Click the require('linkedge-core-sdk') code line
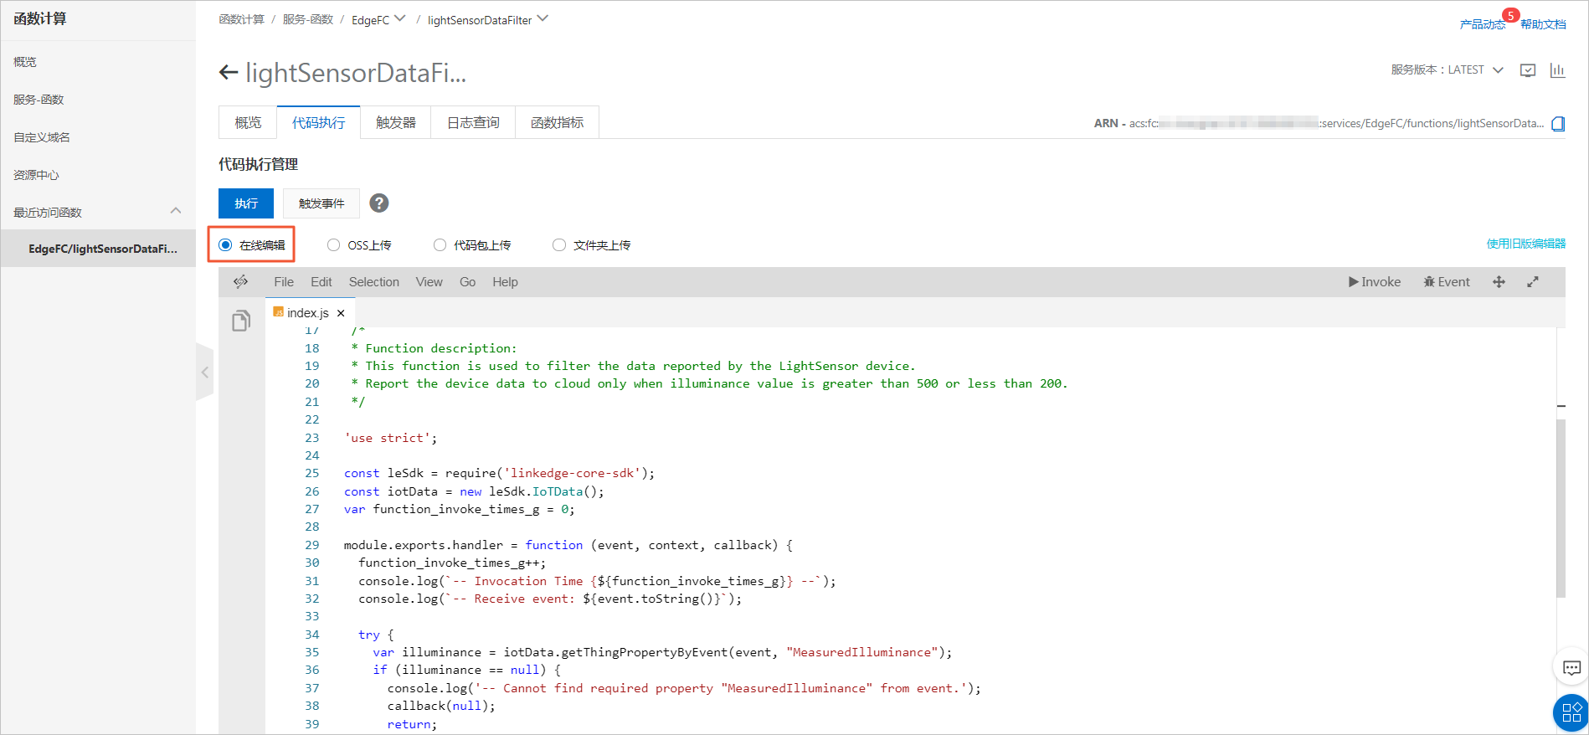The height and width of the screenshot is (735, 1589). tap(499, 473)
